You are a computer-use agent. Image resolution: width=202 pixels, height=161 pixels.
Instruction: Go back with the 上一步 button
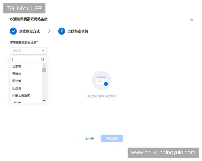coord(89,139)
